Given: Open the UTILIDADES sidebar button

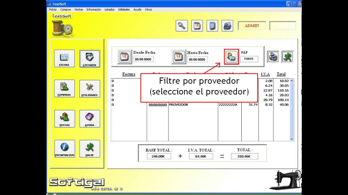Looking at the screenshot, I should point(90,89).
